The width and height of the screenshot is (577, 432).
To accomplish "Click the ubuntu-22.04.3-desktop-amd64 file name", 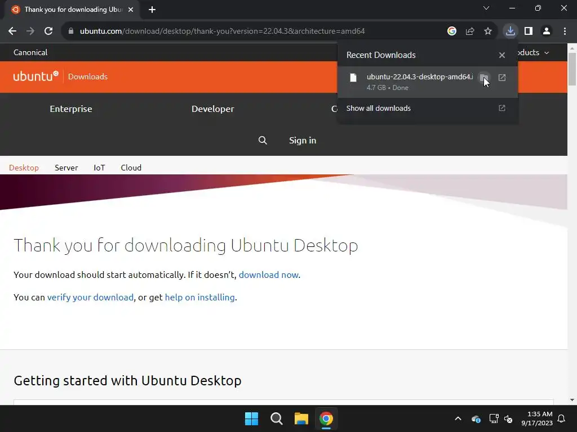I will [420, 76].
